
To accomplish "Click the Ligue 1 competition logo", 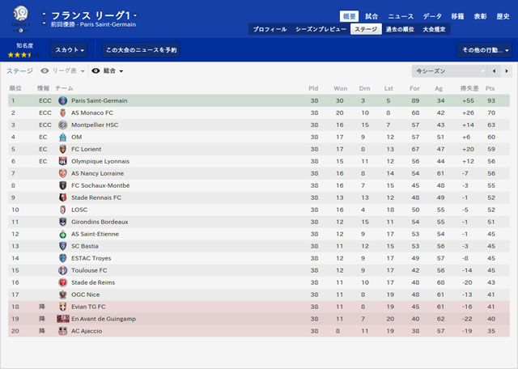I will pyautogui.click(x=21, y=19).
